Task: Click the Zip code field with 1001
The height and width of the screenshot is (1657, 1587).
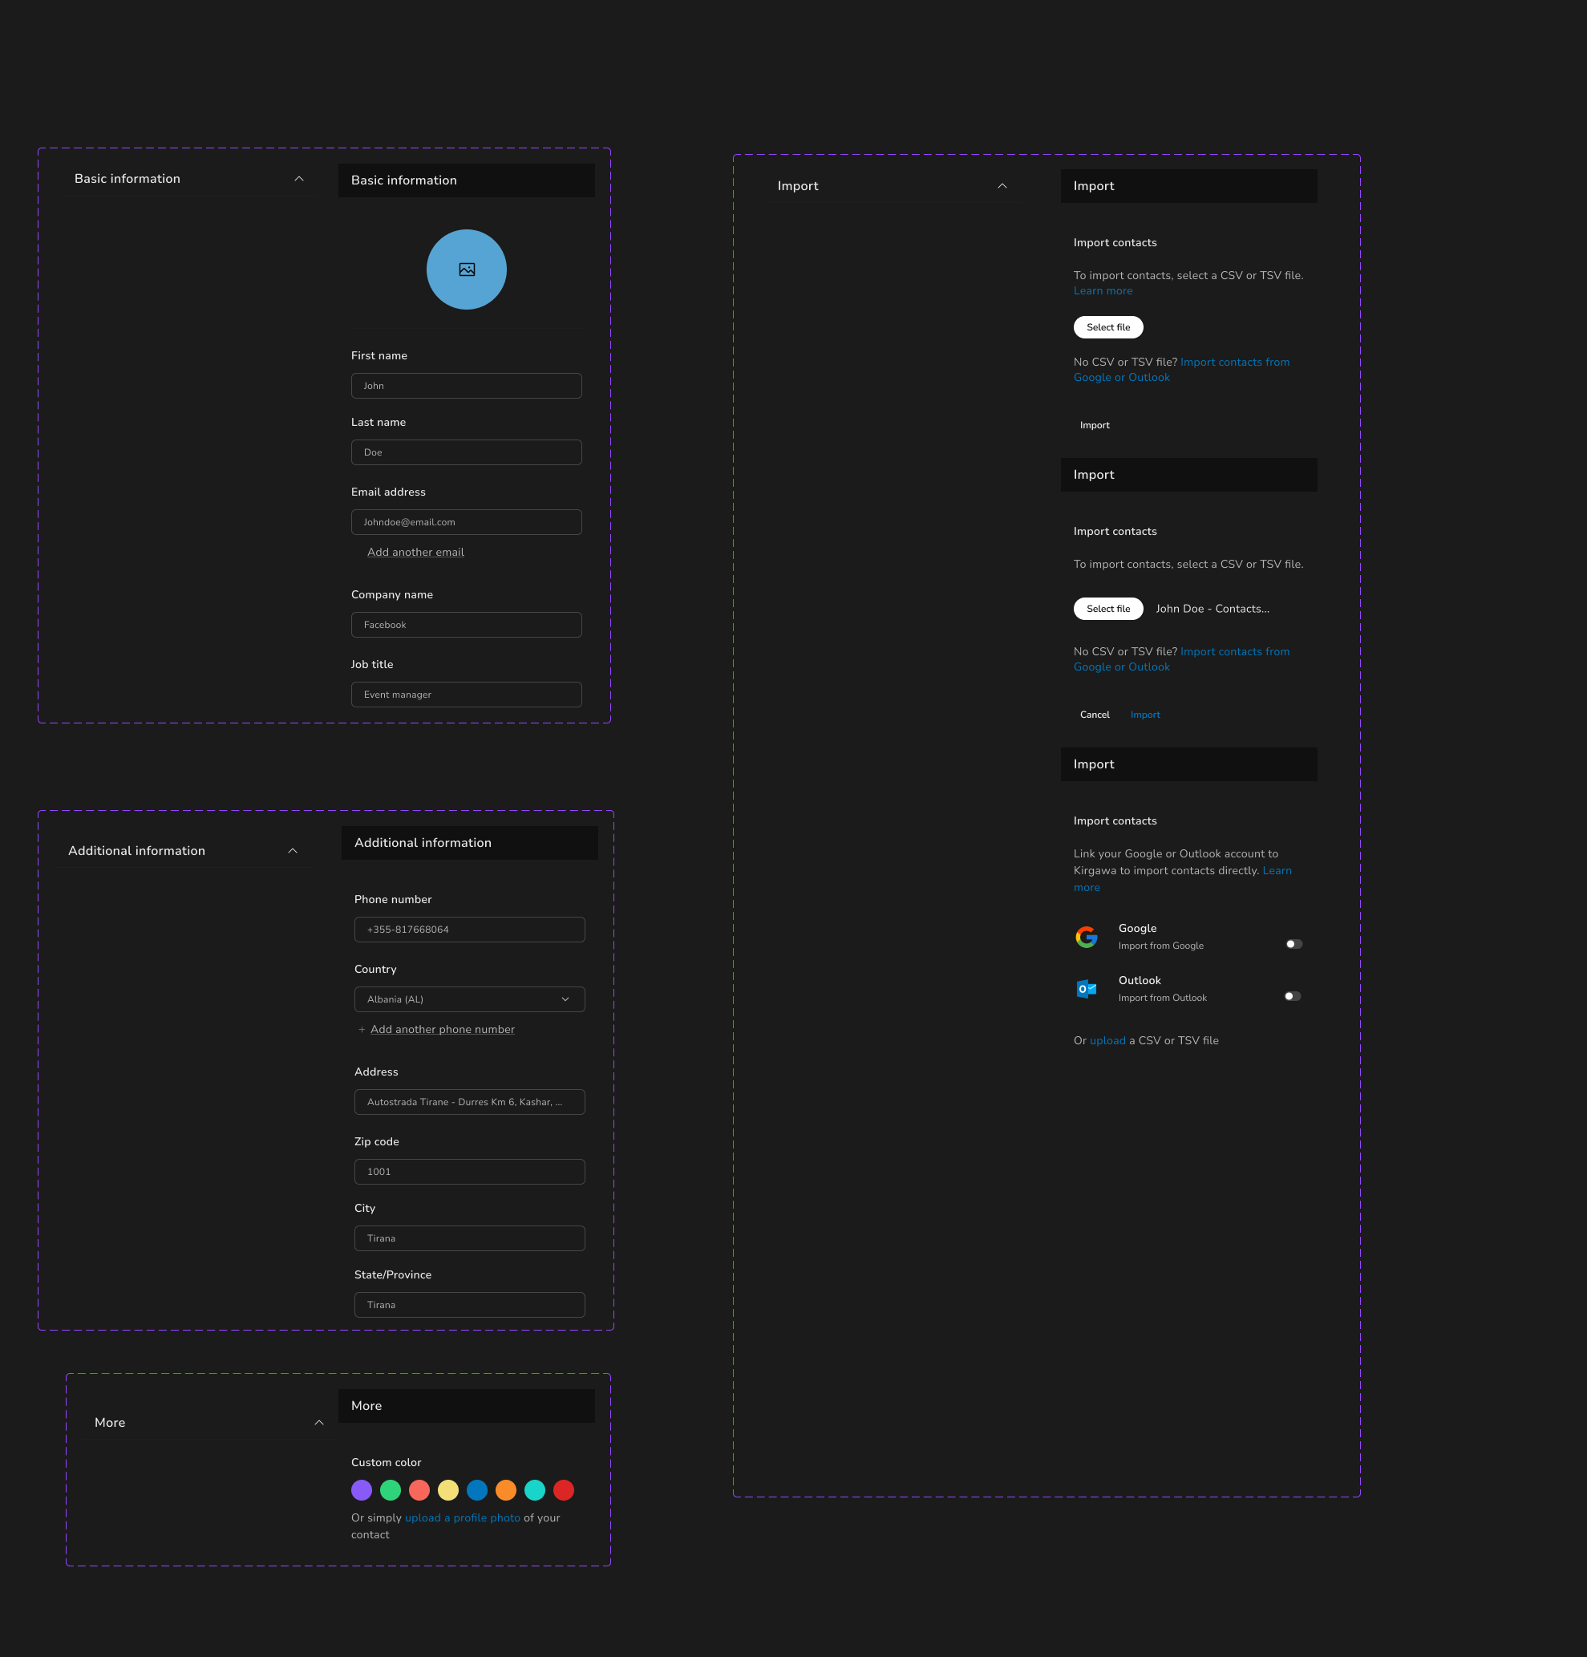Action: point(469,1172)
